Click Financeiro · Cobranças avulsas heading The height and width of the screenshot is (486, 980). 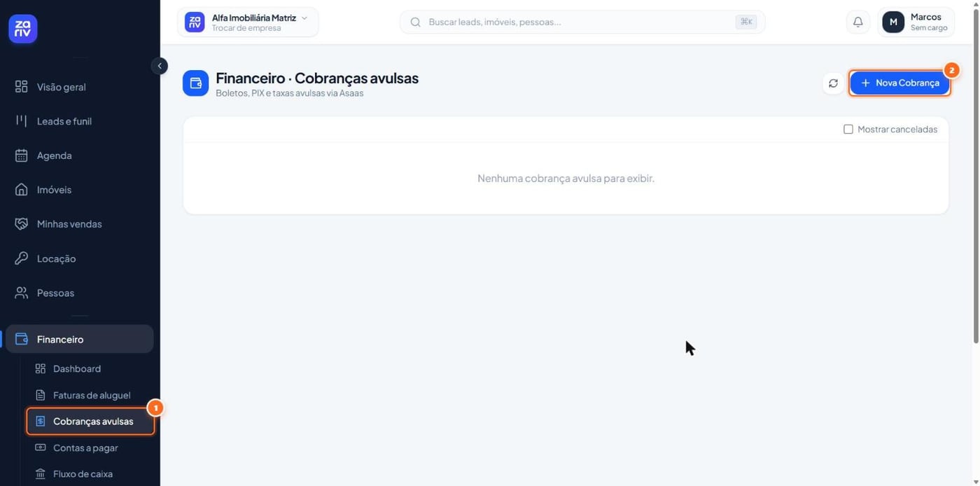(x=317, y=78)
